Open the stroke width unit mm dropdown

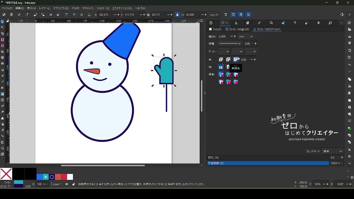[246, 36]
